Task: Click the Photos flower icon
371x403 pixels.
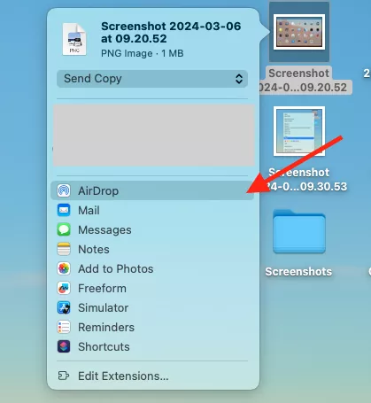Action: (64, 268)
